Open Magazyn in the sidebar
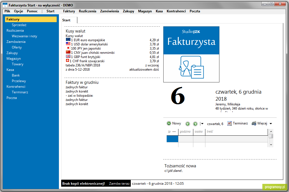The width and height of the screenshot is (289, 192). click(14, 59)
